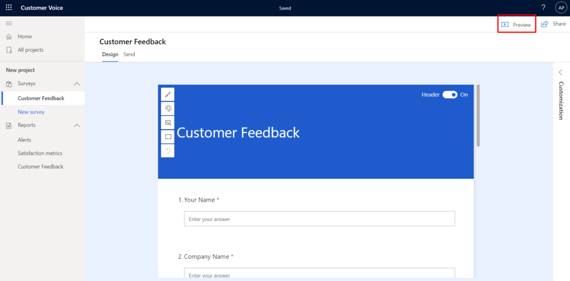Image resolution: width=570 pixels, height=281 pixels.
Task: Switch to the Send tab
Action: tap(129, 55)
